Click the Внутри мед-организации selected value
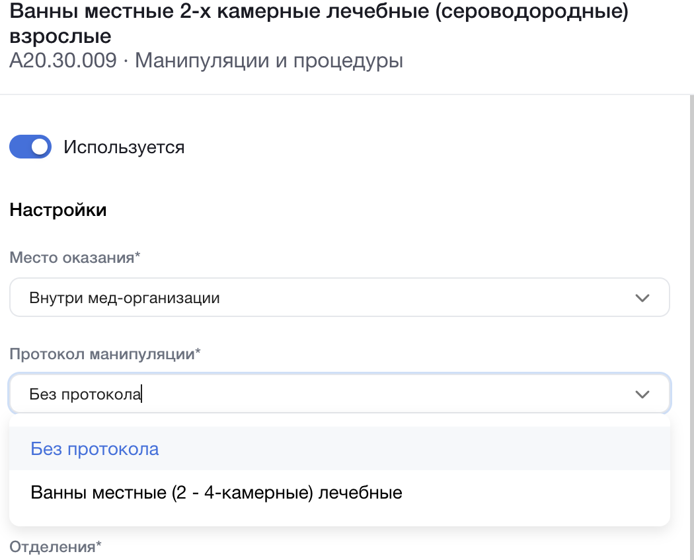This screenshot has height=560, width=694. pyautogui.click(x=124, y=298)
